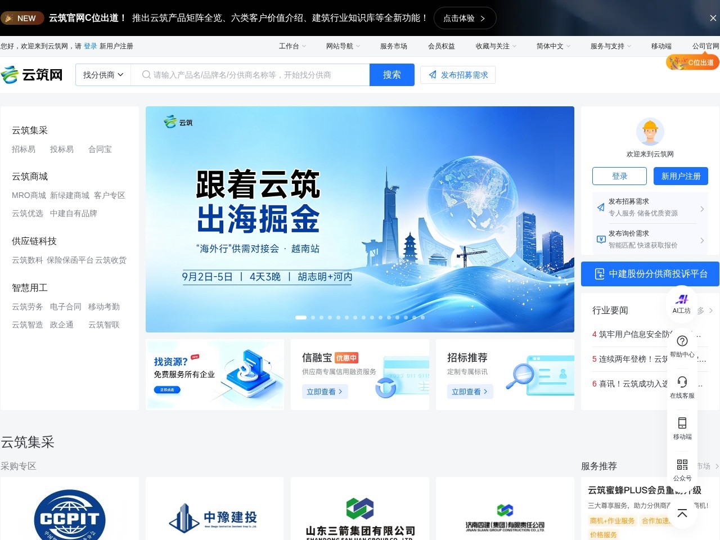Image resolution: width=720 pixels, height=540 pixels.
Task: Click the 发布招募需求 button beside search
Action: point(458,75)
